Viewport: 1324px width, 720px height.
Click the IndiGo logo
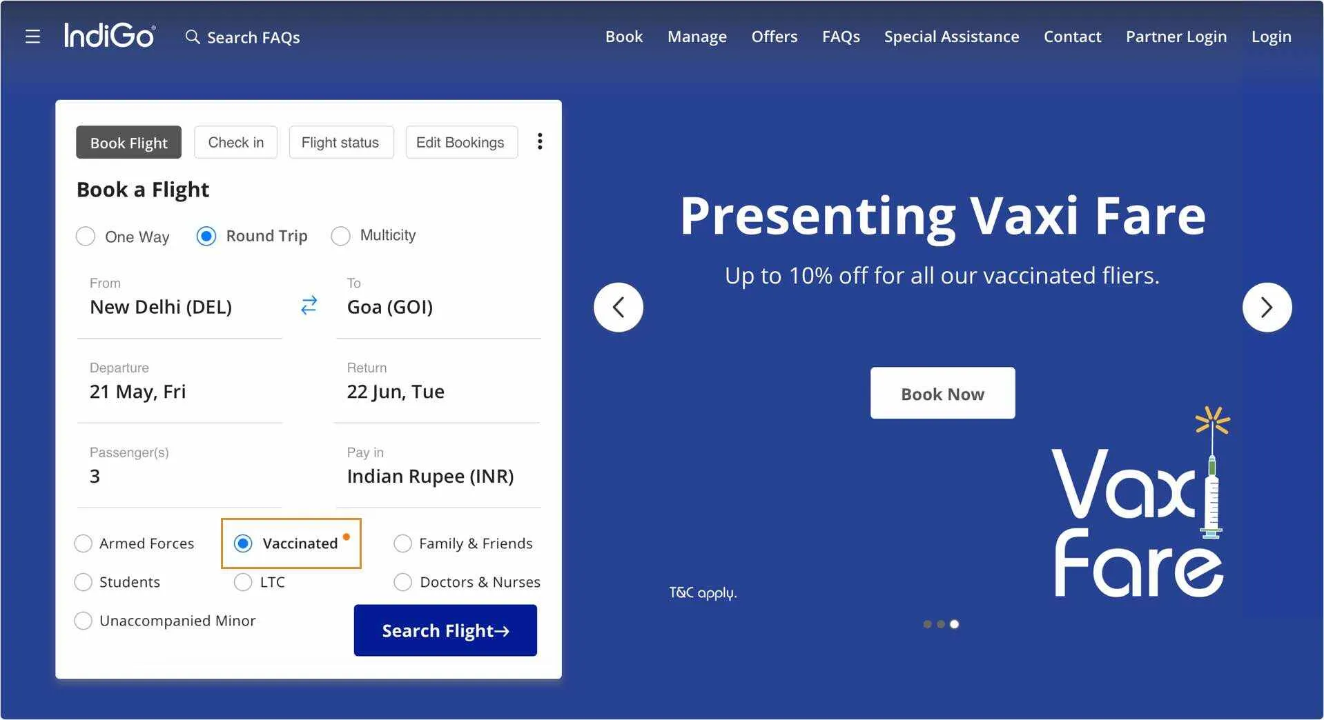(110, 35)
